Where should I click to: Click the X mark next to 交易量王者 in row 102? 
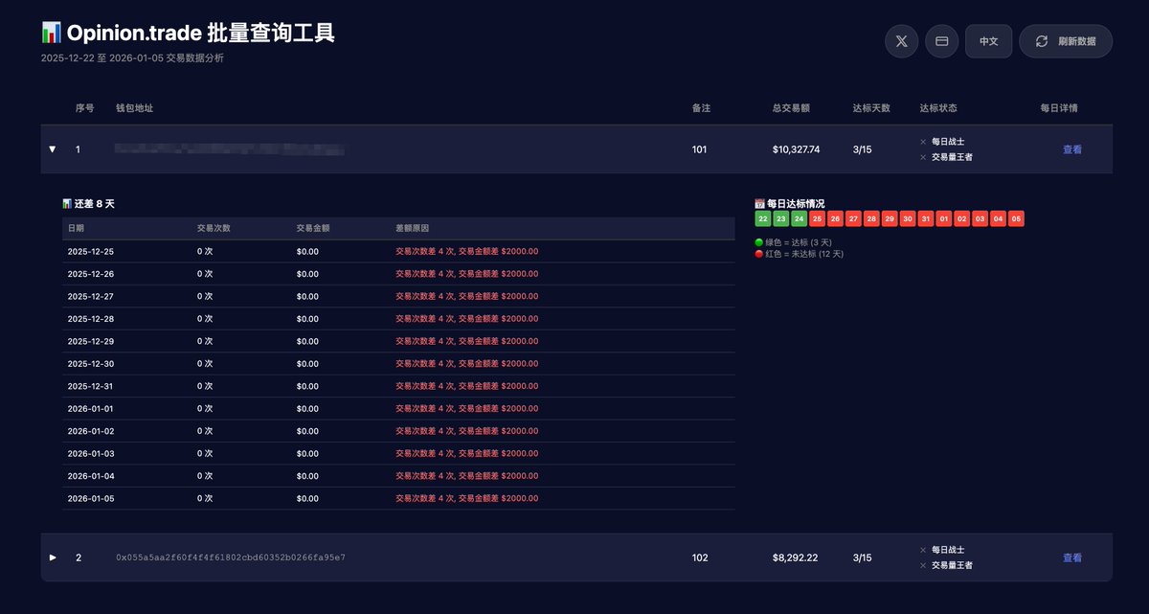pyautogui.click(x=923, y=565)
